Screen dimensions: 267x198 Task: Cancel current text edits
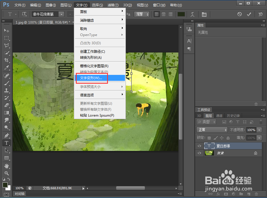(x=239, y=14)
